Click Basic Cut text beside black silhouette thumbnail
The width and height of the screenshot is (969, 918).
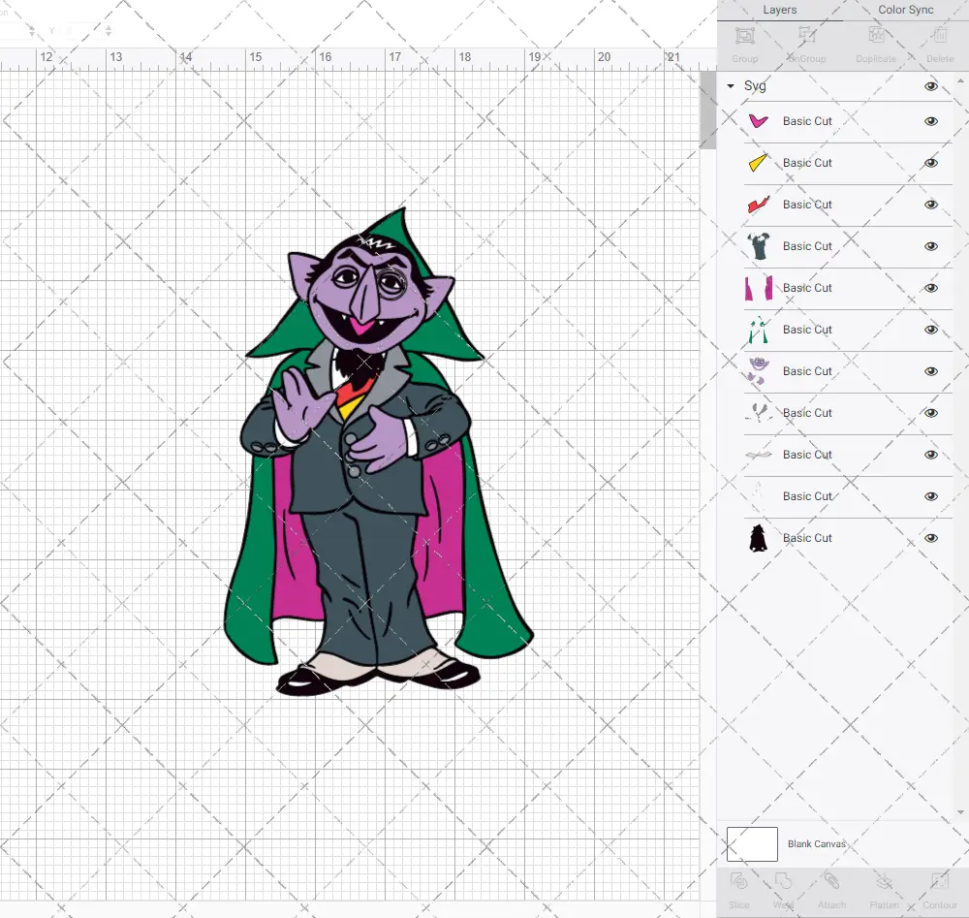click(x=807, y=538)
